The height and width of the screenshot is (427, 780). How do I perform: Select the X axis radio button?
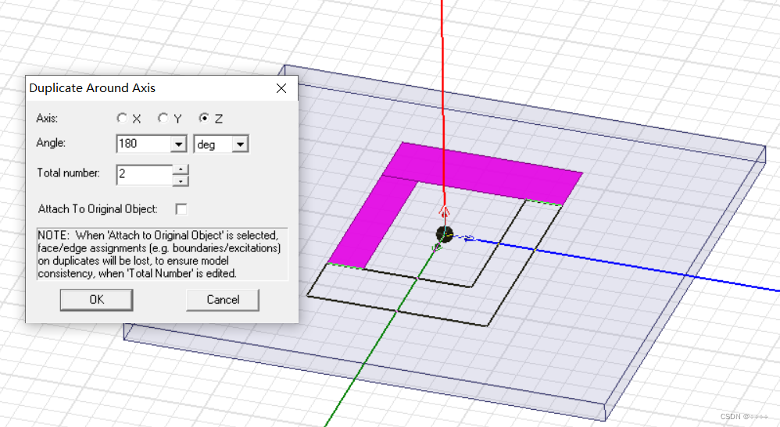click(x=122, y=119)
